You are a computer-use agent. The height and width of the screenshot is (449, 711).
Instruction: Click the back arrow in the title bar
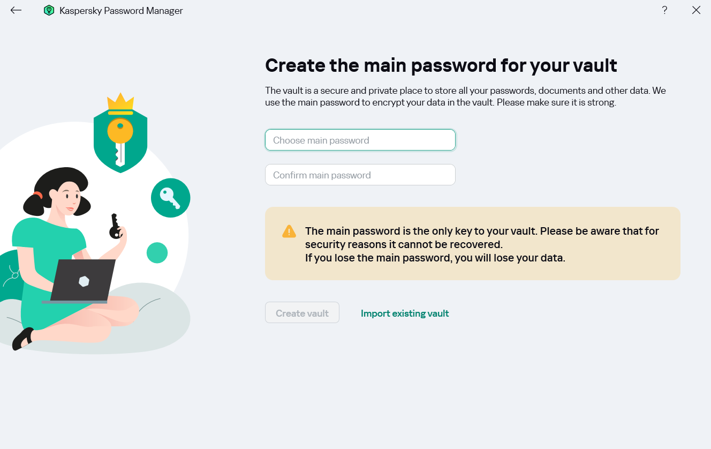click(16, 10)
